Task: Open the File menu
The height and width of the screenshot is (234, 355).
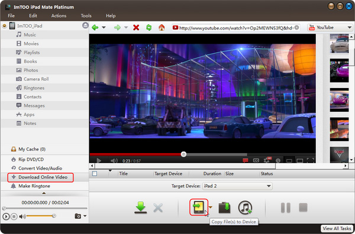Action: (x=11, y=16)
